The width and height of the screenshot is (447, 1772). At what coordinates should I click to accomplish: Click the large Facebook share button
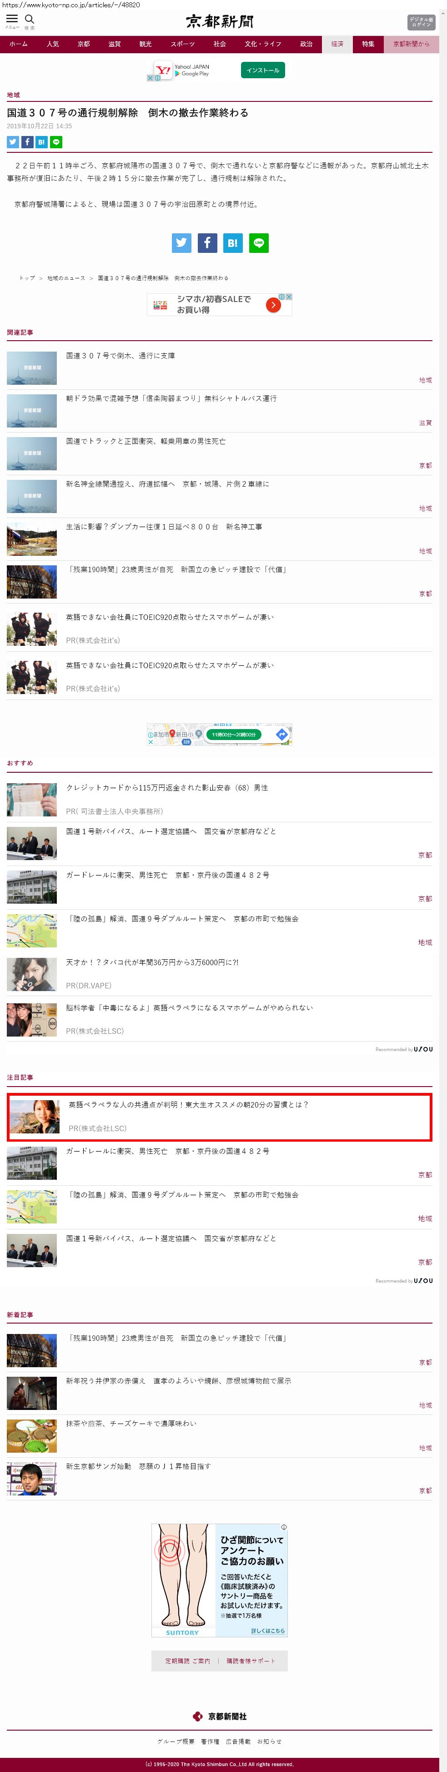pyautogui.click(x=208, y=243)
